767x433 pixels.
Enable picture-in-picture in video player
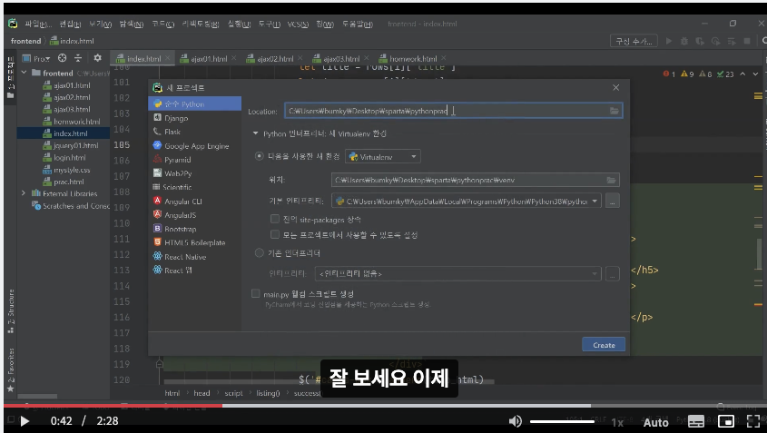point(726,421)
